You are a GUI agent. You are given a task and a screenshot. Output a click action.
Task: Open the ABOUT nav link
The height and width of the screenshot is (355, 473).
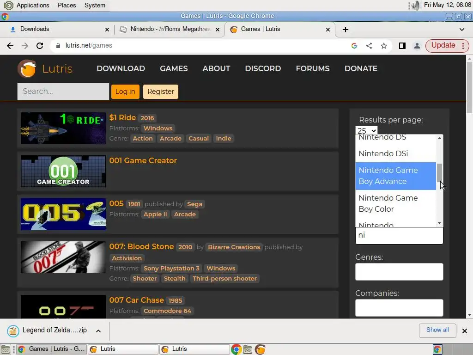pyautogui.click(x=216, y=68)
